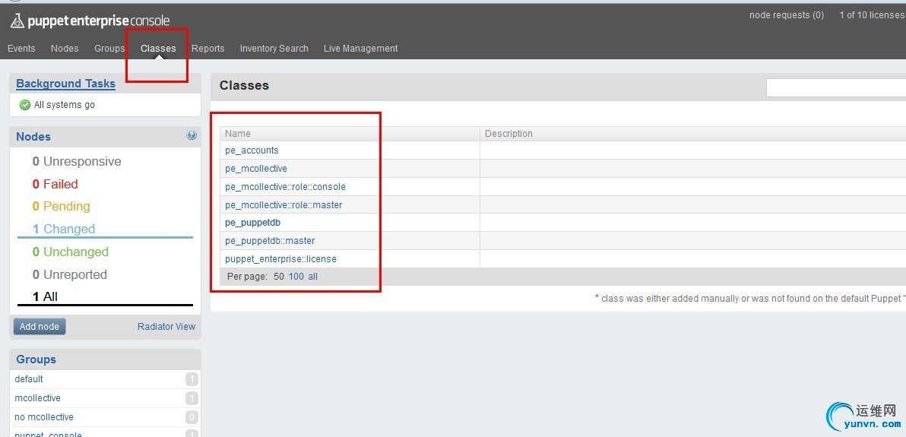Click the default group count badge

[x=192, y=379]
